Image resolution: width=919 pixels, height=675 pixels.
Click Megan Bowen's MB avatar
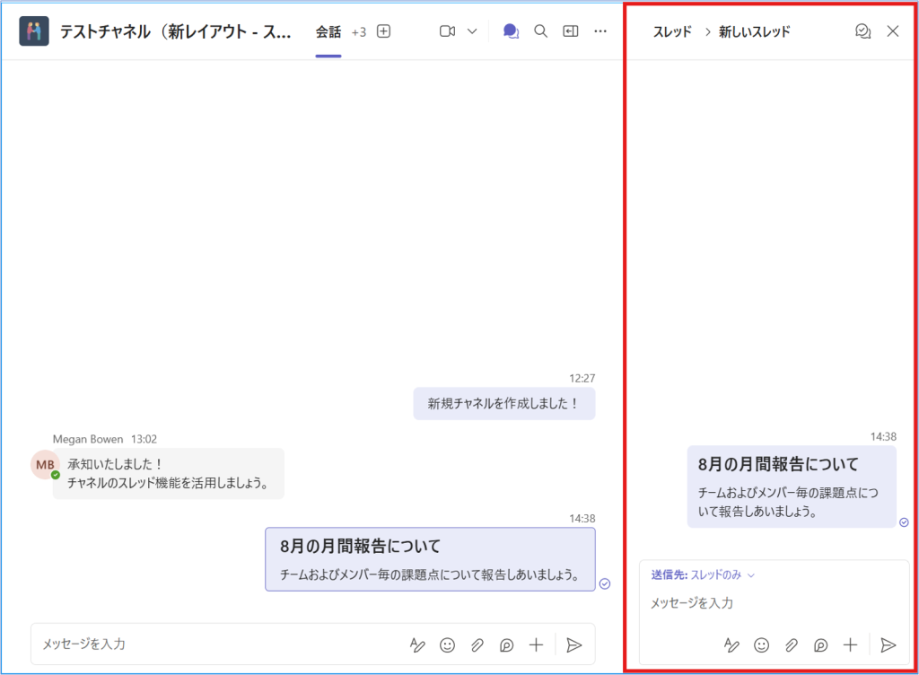(45, 465)
